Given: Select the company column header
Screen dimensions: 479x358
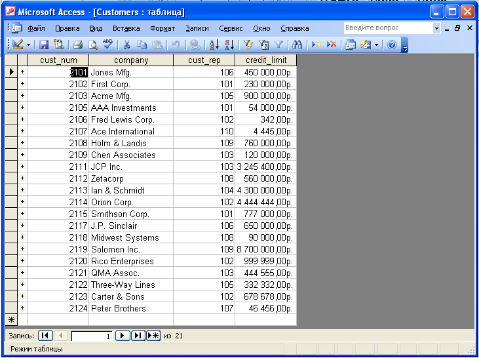Looking at the screenshot, I should click(131, 60).
